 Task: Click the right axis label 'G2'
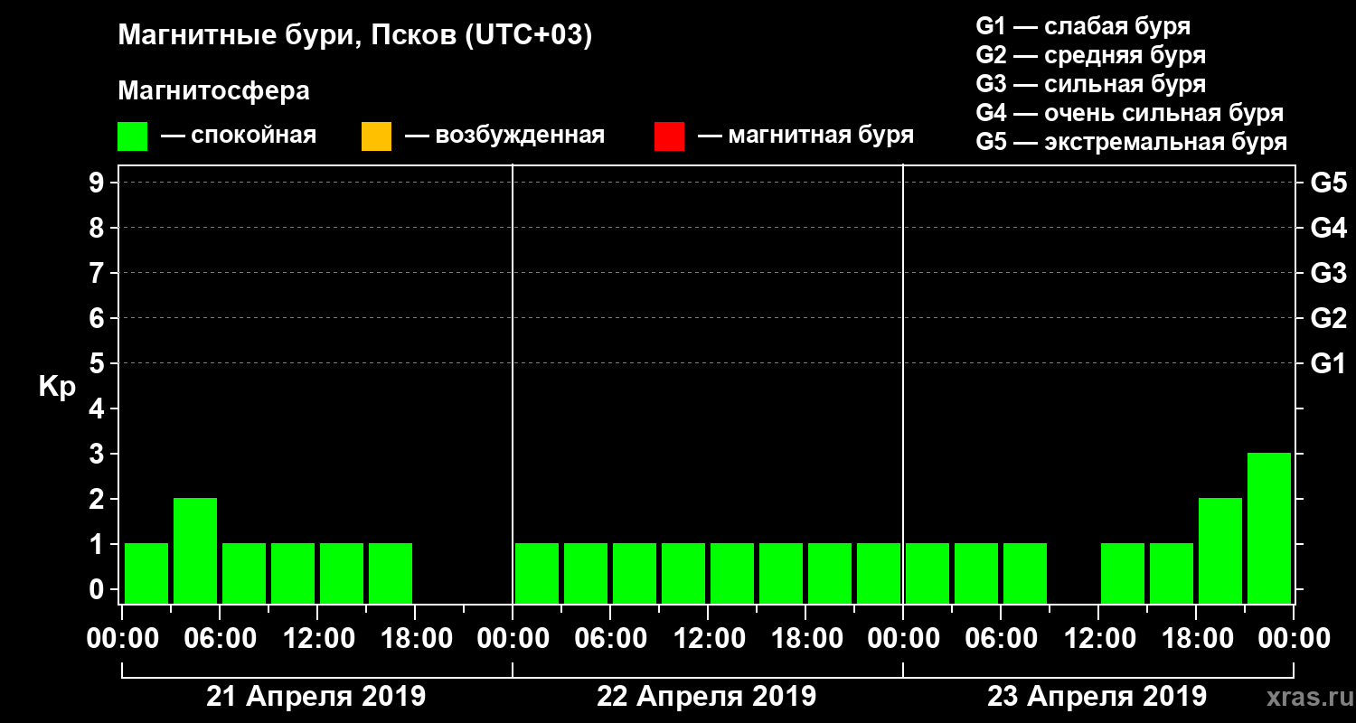[1329, 318]
